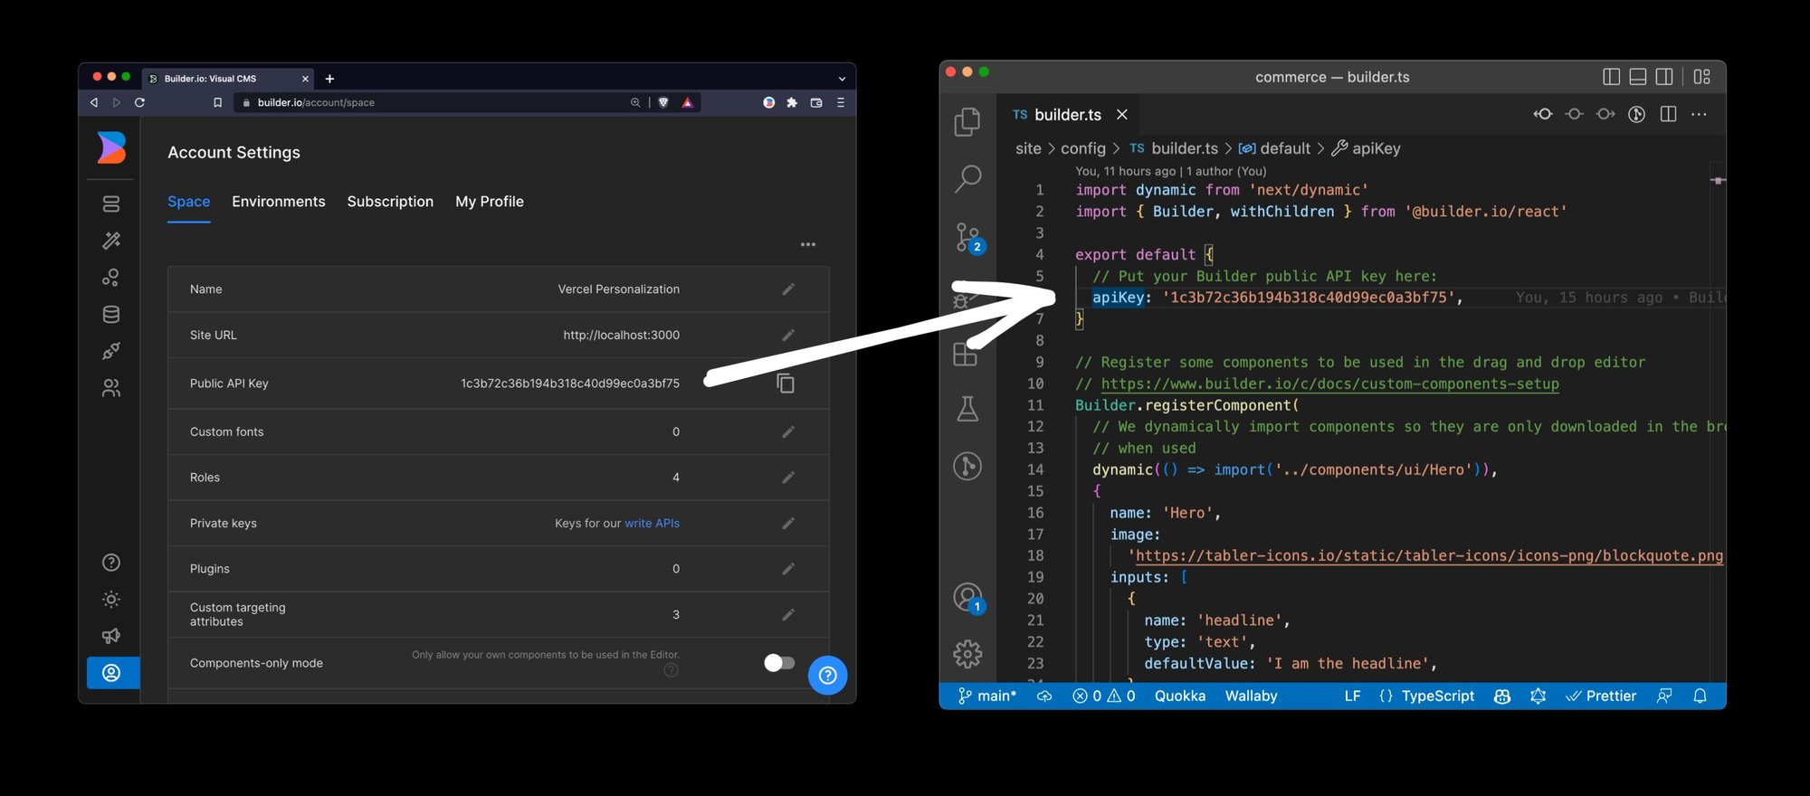
Task: Toggle light/dark theme sun icon in Builder
Action: pos(111,599)
